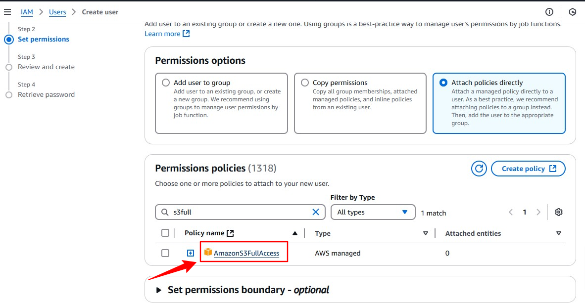This screenshot has width=585, height=303.
Task: Tick the AmazonS3FullAccess policy checkbox
Action: [165, 253]
